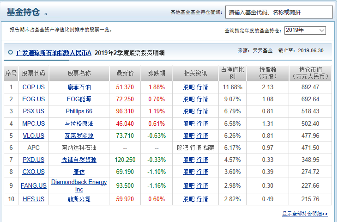Open the 赫斯公司 stock name link

click(79, 199)
